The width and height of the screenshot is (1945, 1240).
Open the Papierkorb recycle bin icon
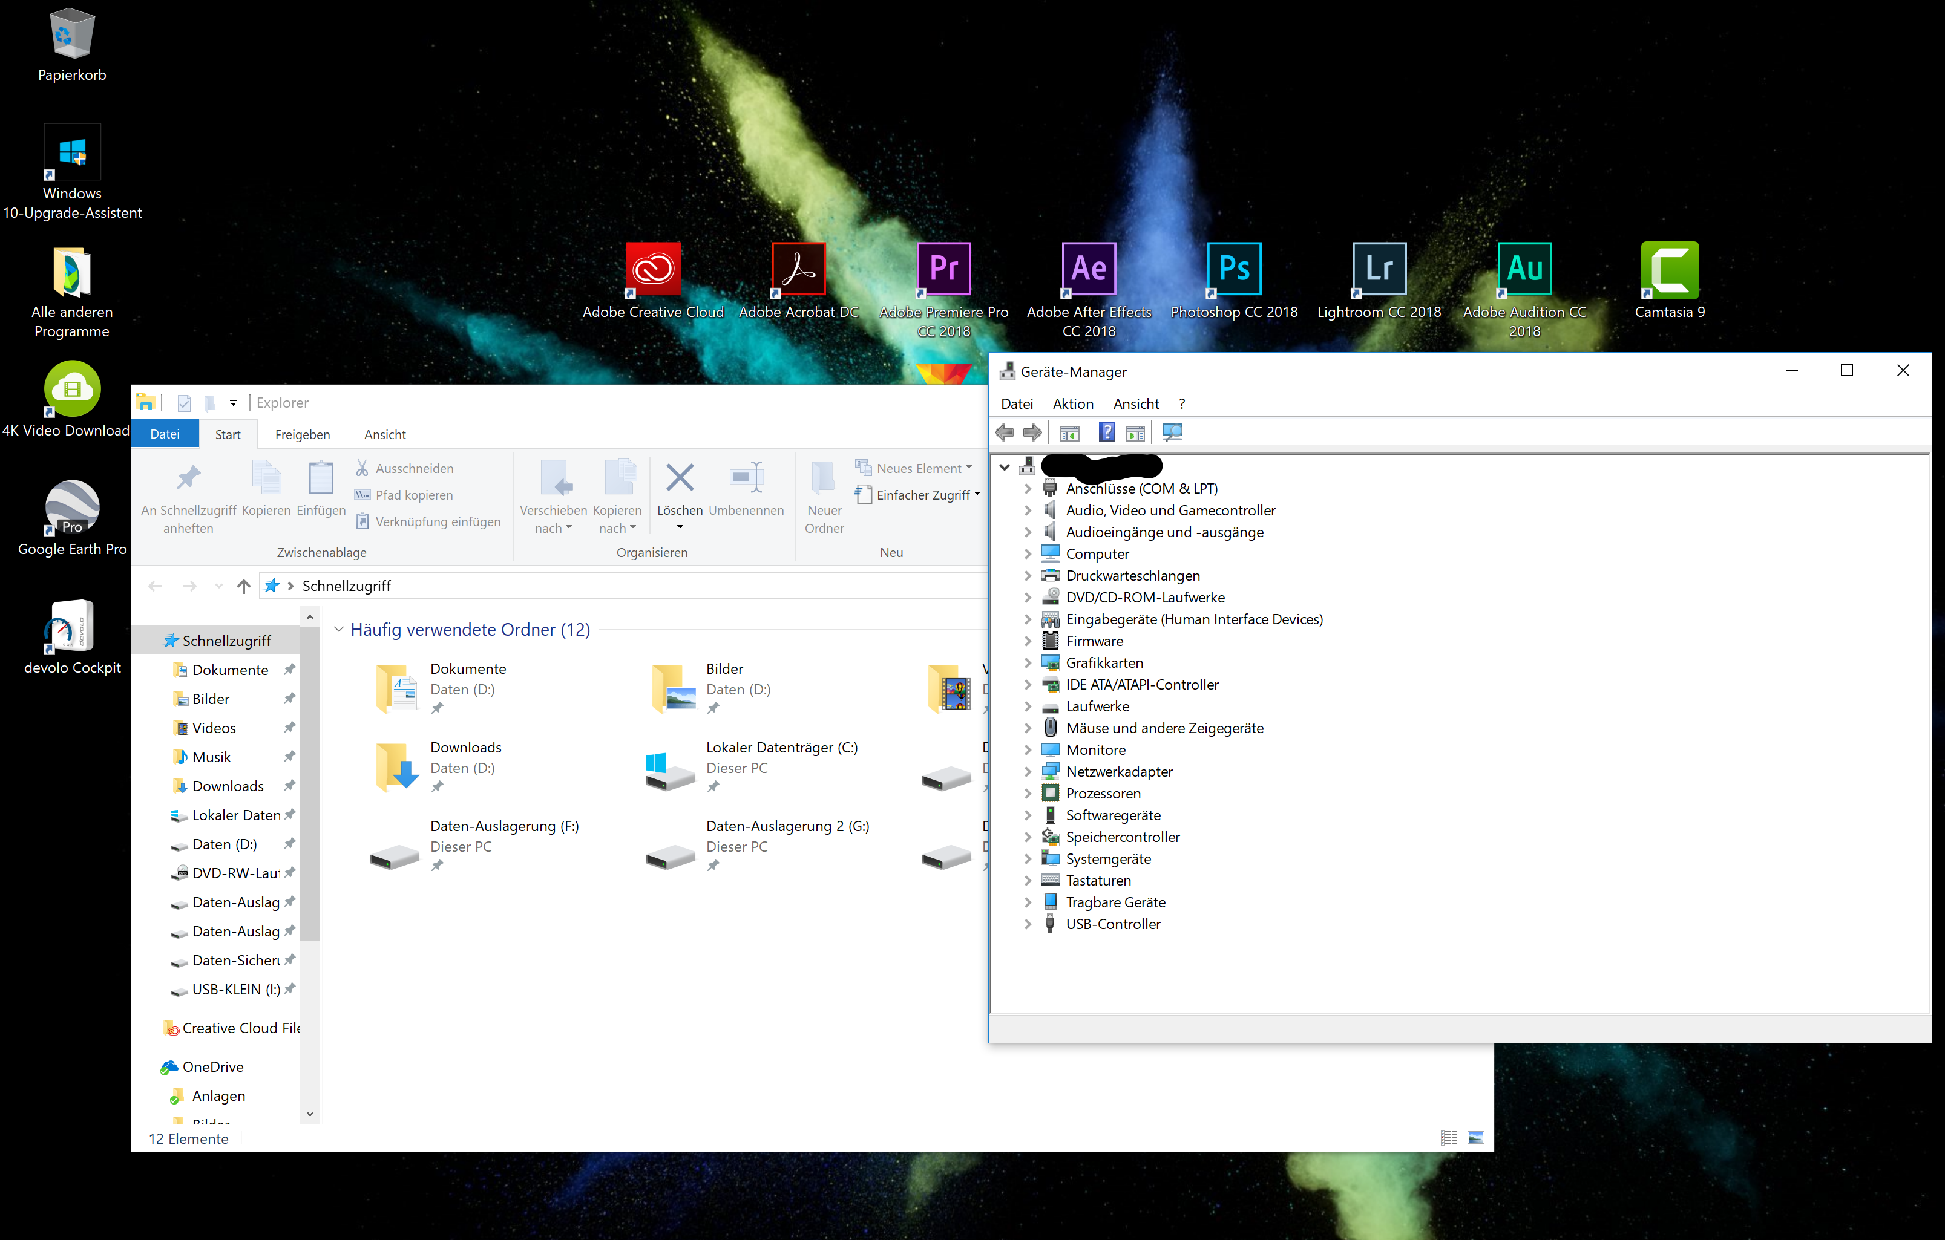click(72, 34)
